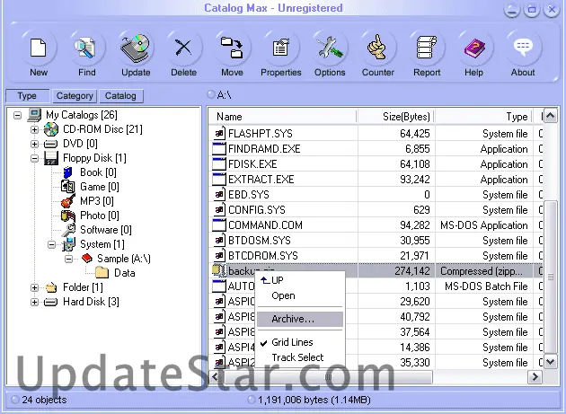566x414 pixels.
Task: Select the MP3 guitar icon
Action: coord(68,200)
